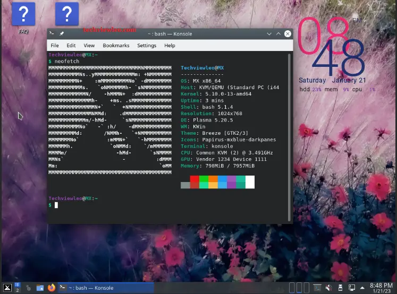This screenshot has width=397, height=294.
Task: Close the Konsole window
Action: pos(288,33)
